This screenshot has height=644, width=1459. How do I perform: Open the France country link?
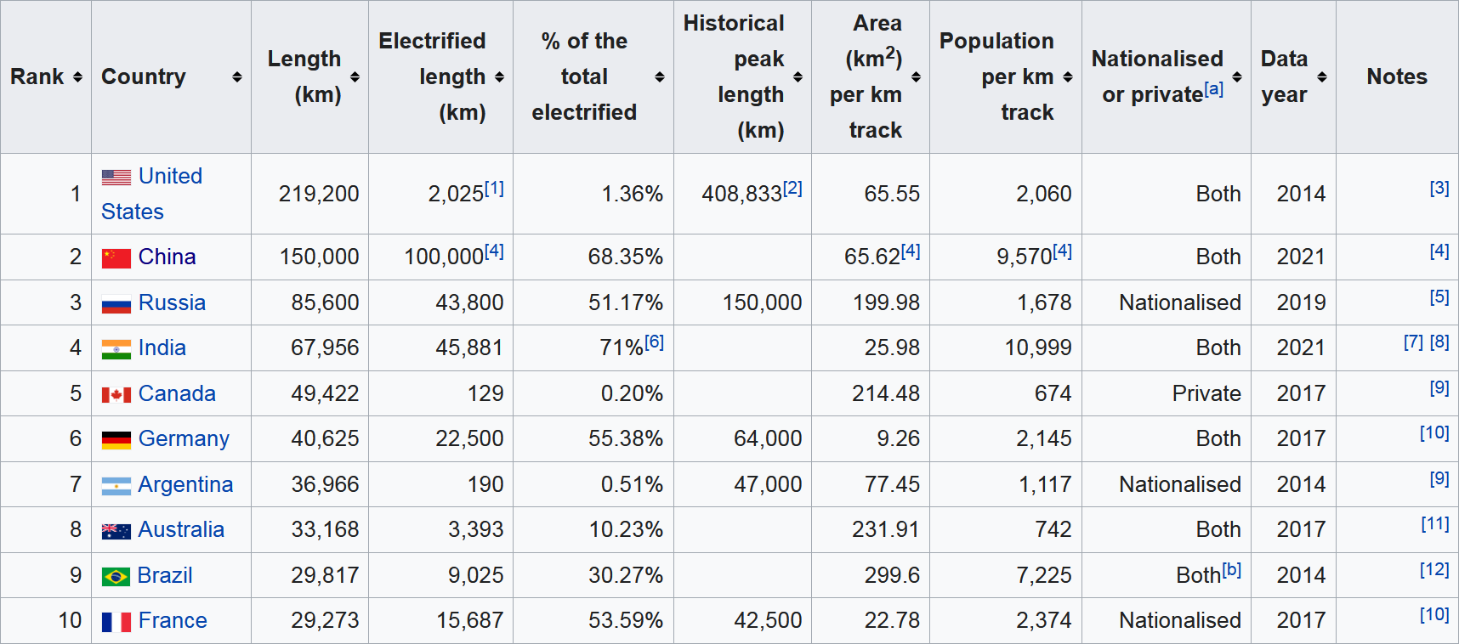click(173, 620)
